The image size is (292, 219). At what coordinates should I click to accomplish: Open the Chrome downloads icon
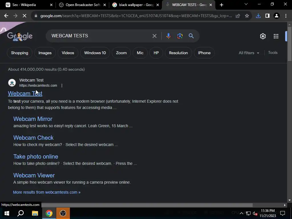[x=258, y=16]
